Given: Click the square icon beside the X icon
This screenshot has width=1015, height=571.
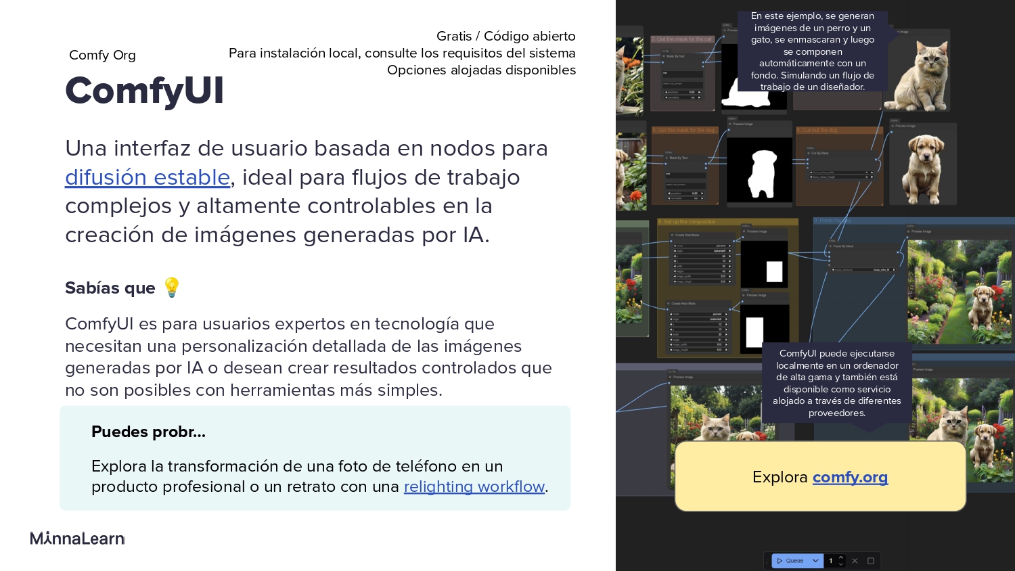Looking at the screenshot, I should pyautogui.click(x=871, y=561).
